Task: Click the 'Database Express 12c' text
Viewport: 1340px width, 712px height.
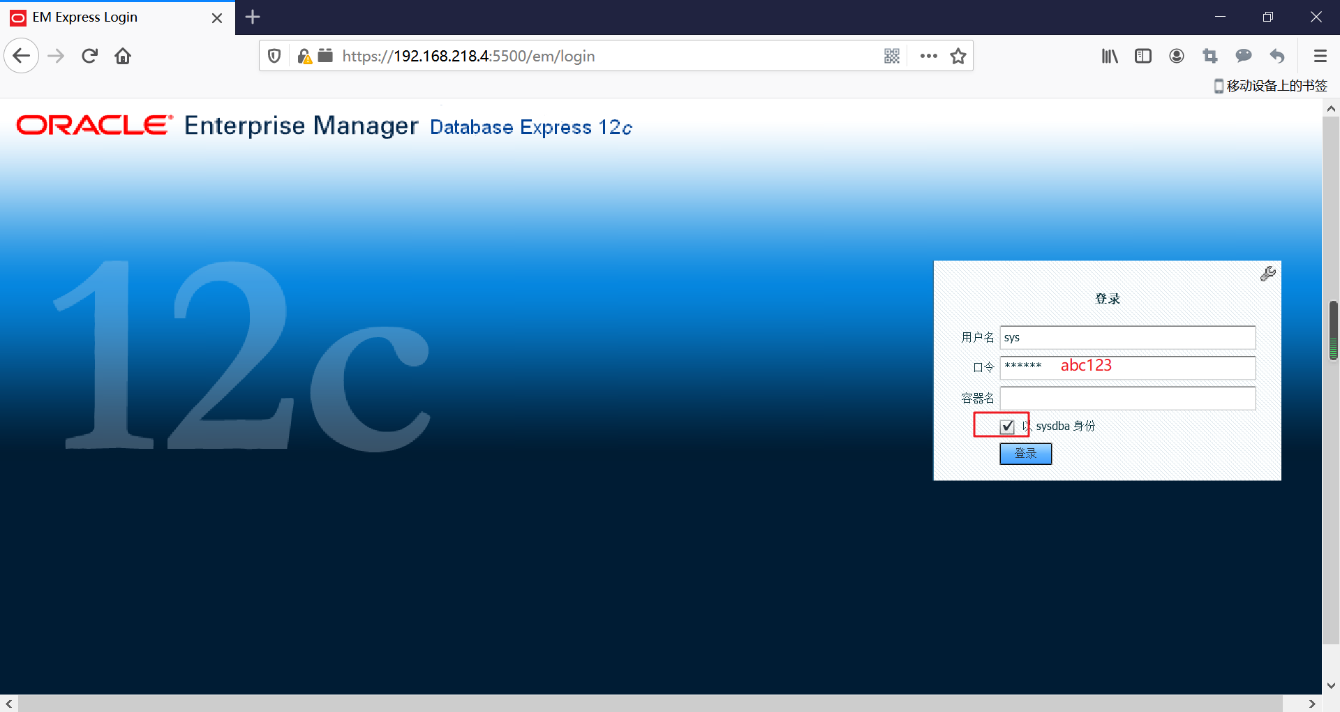Action: pos(531,127)
